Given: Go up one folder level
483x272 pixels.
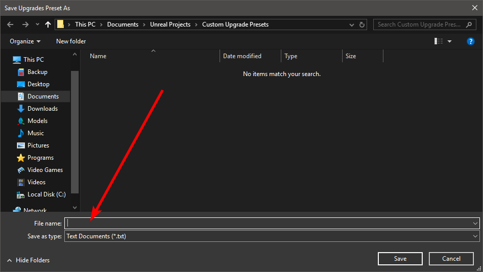Looking at the screenshot, I should [x=48, y=24].
